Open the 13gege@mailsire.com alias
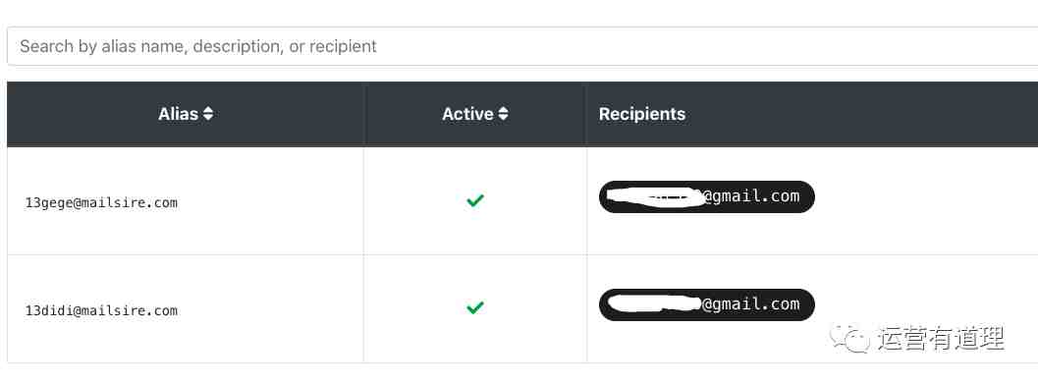This screenshot has width=1038, height=384. coord(101,202)
